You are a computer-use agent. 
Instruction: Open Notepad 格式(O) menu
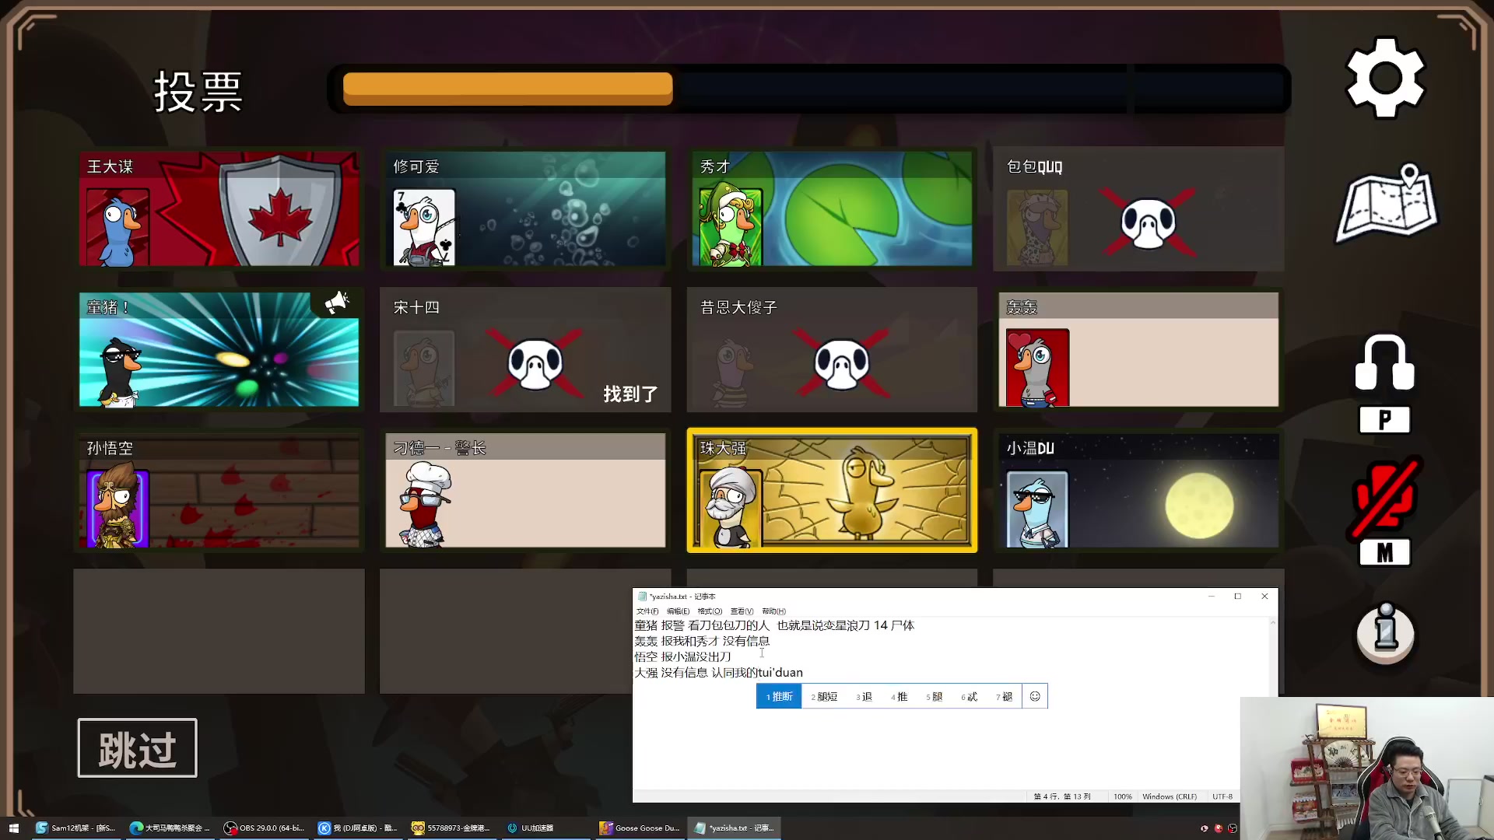pos(710,611)
